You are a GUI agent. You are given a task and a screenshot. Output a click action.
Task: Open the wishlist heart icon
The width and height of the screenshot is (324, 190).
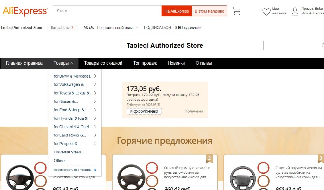point(266,12)
